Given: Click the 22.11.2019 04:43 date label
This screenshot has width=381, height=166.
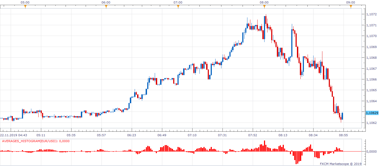Looking at the screenshot, I should pyautogui.click(x=14, y=135).
